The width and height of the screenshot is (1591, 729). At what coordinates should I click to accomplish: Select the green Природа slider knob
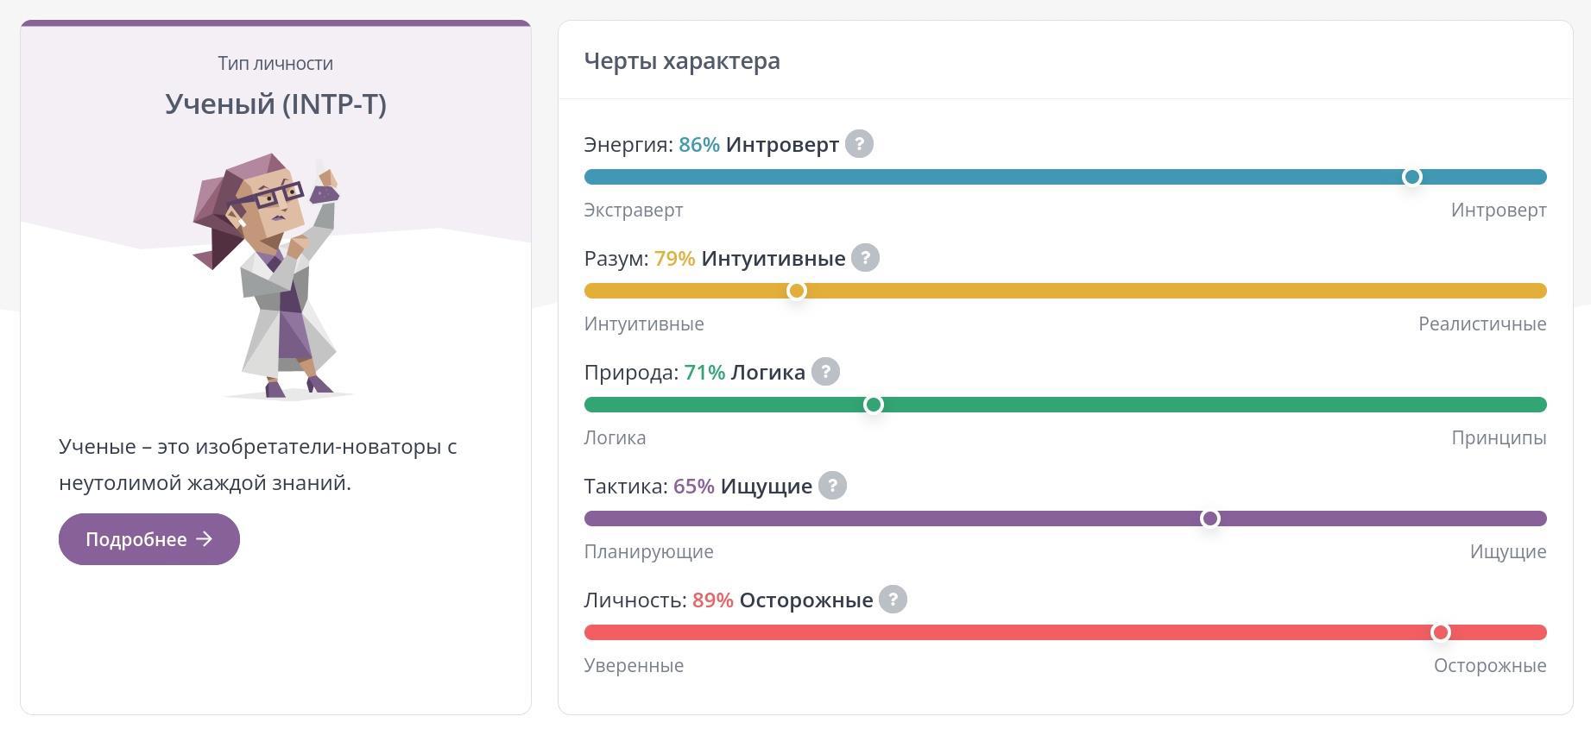click(x=873, y=405)
